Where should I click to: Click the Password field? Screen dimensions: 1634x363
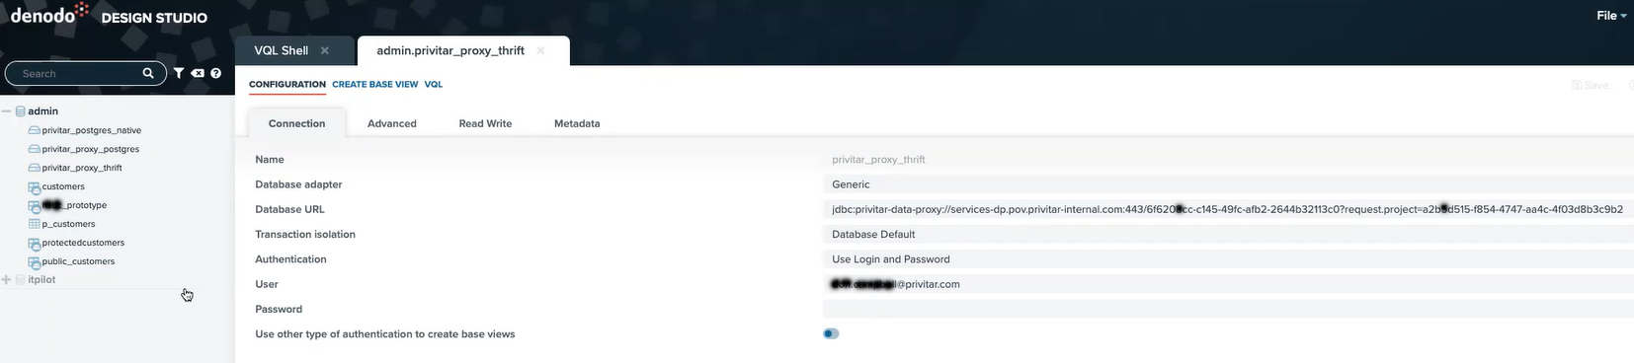tap(1228, 309)
